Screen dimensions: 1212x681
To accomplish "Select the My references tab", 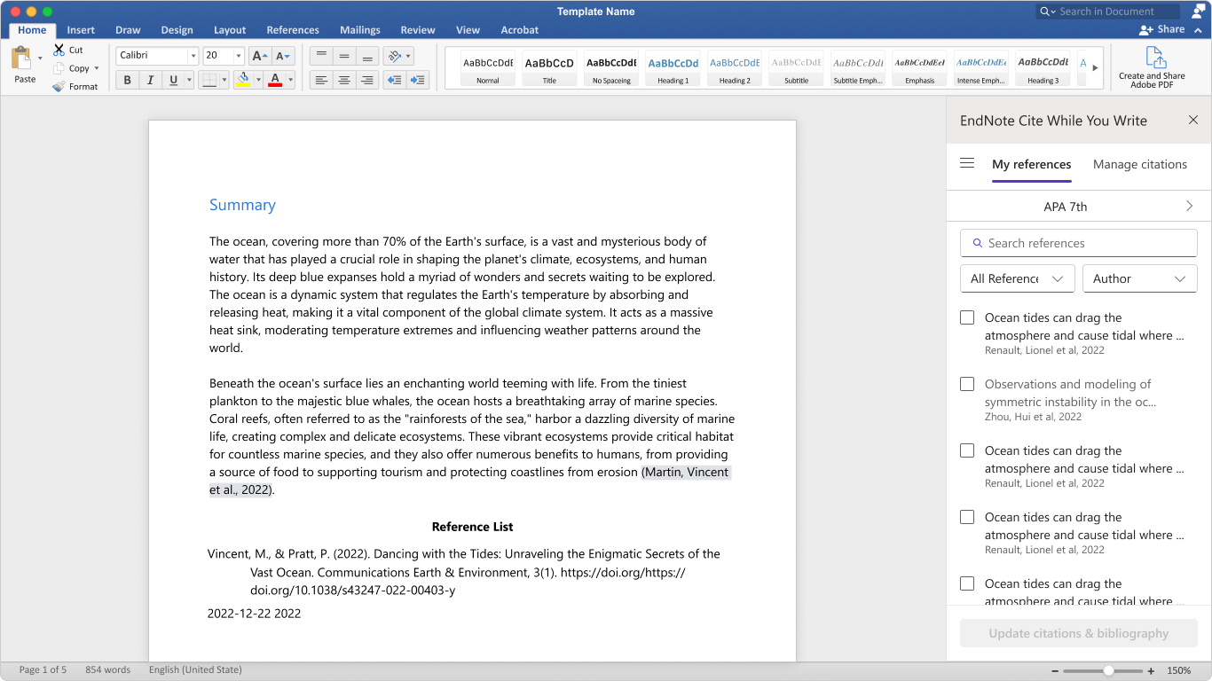I will pos(1032,164).
